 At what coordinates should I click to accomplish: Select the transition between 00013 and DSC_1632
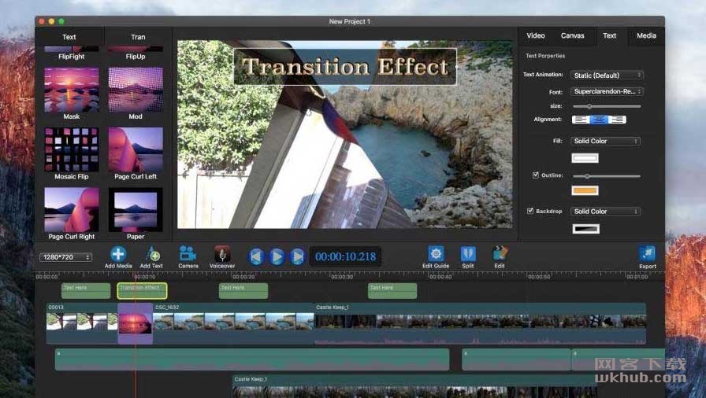(x=135, y=323)
